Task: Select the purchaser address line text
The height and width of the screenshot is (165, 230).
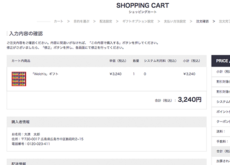Action: (47, 139)
